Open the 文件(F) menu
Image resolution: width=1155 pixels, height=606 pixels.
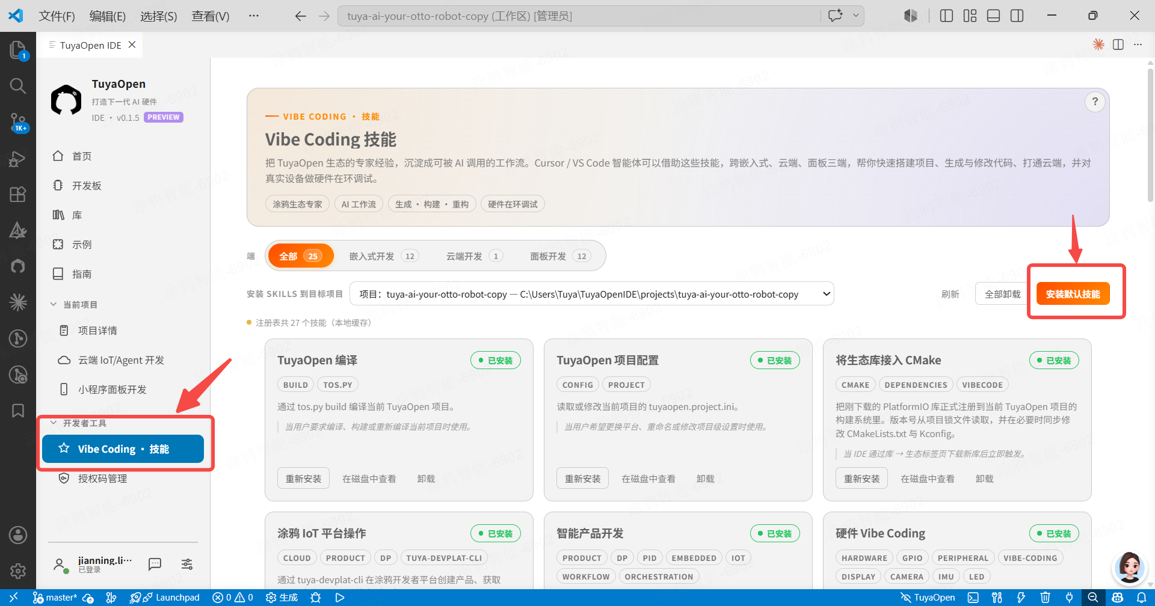(x=57, y=16)
